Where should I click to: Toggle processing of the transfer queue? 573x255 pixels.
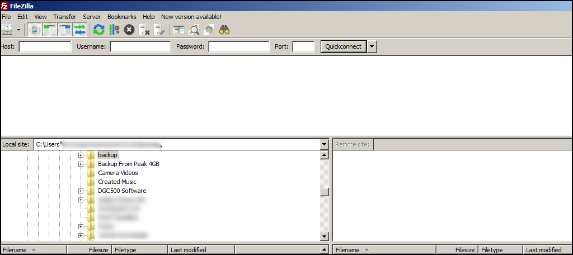(x=114, y=30)
